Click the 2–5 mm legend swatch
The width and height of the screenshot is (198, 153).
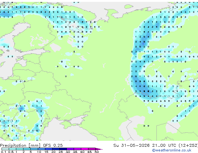(x=27, y=149)
